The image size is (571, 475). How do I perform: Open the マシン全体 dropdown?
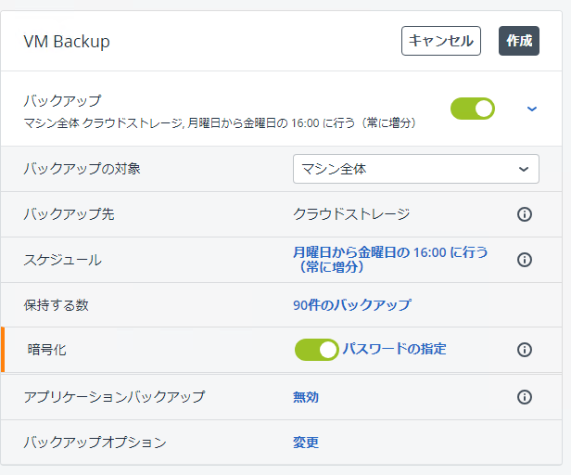pyautogui.click(x=416, y=169)
